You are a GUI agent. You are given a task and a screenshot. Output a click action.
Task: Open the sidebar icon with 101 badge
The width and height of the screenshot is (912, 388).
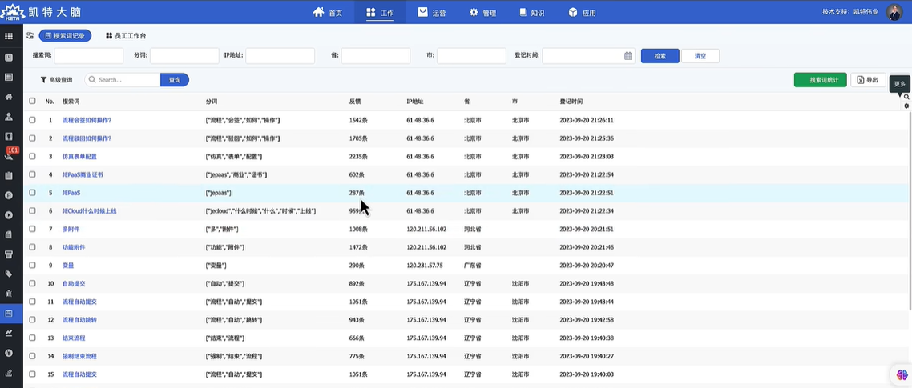pyautogui.click(x=9, y=155)
